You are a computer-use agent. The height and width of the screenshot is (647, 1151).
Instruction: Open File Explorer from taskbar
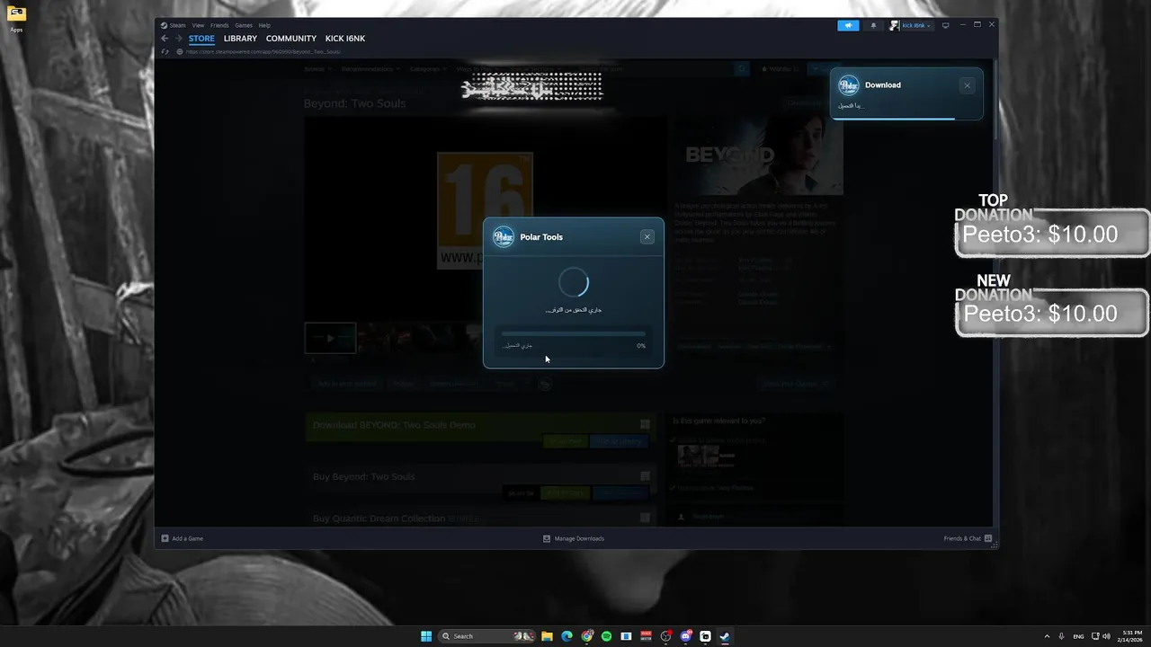coord(547,636)
